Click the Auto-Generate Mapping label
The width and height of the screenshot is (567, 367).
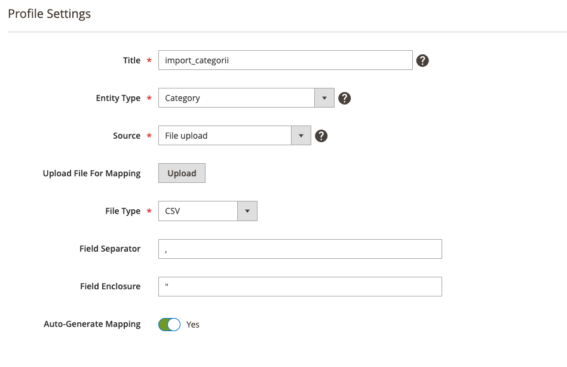click(92, 324)
